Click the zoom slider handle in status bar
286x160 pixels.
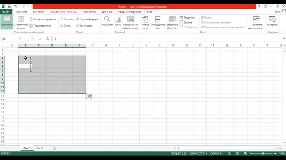263,153
